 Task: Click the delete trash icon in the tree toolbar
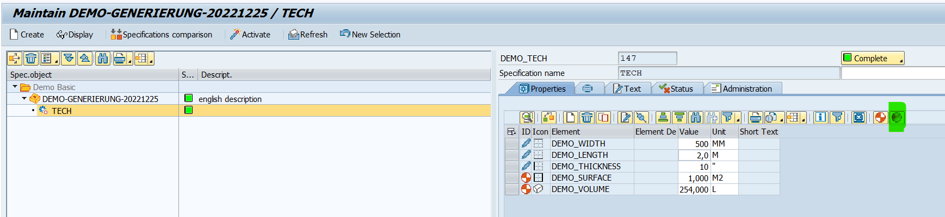click(31, 59)
